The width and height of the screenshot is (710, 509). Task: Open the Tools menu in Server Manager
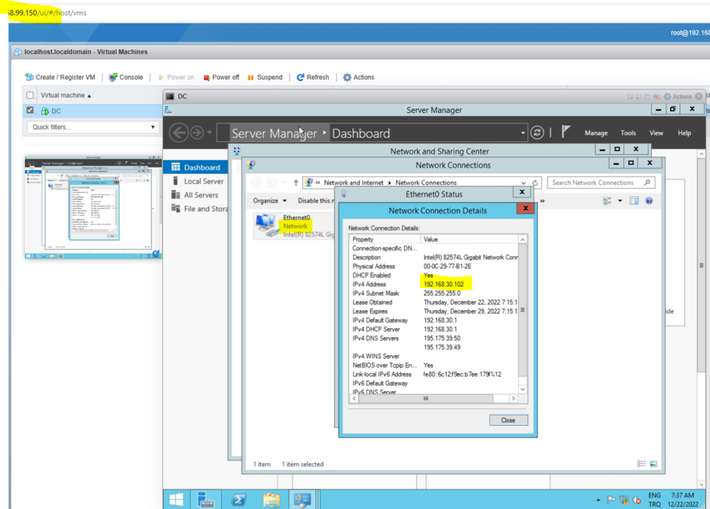coord(628,132)
